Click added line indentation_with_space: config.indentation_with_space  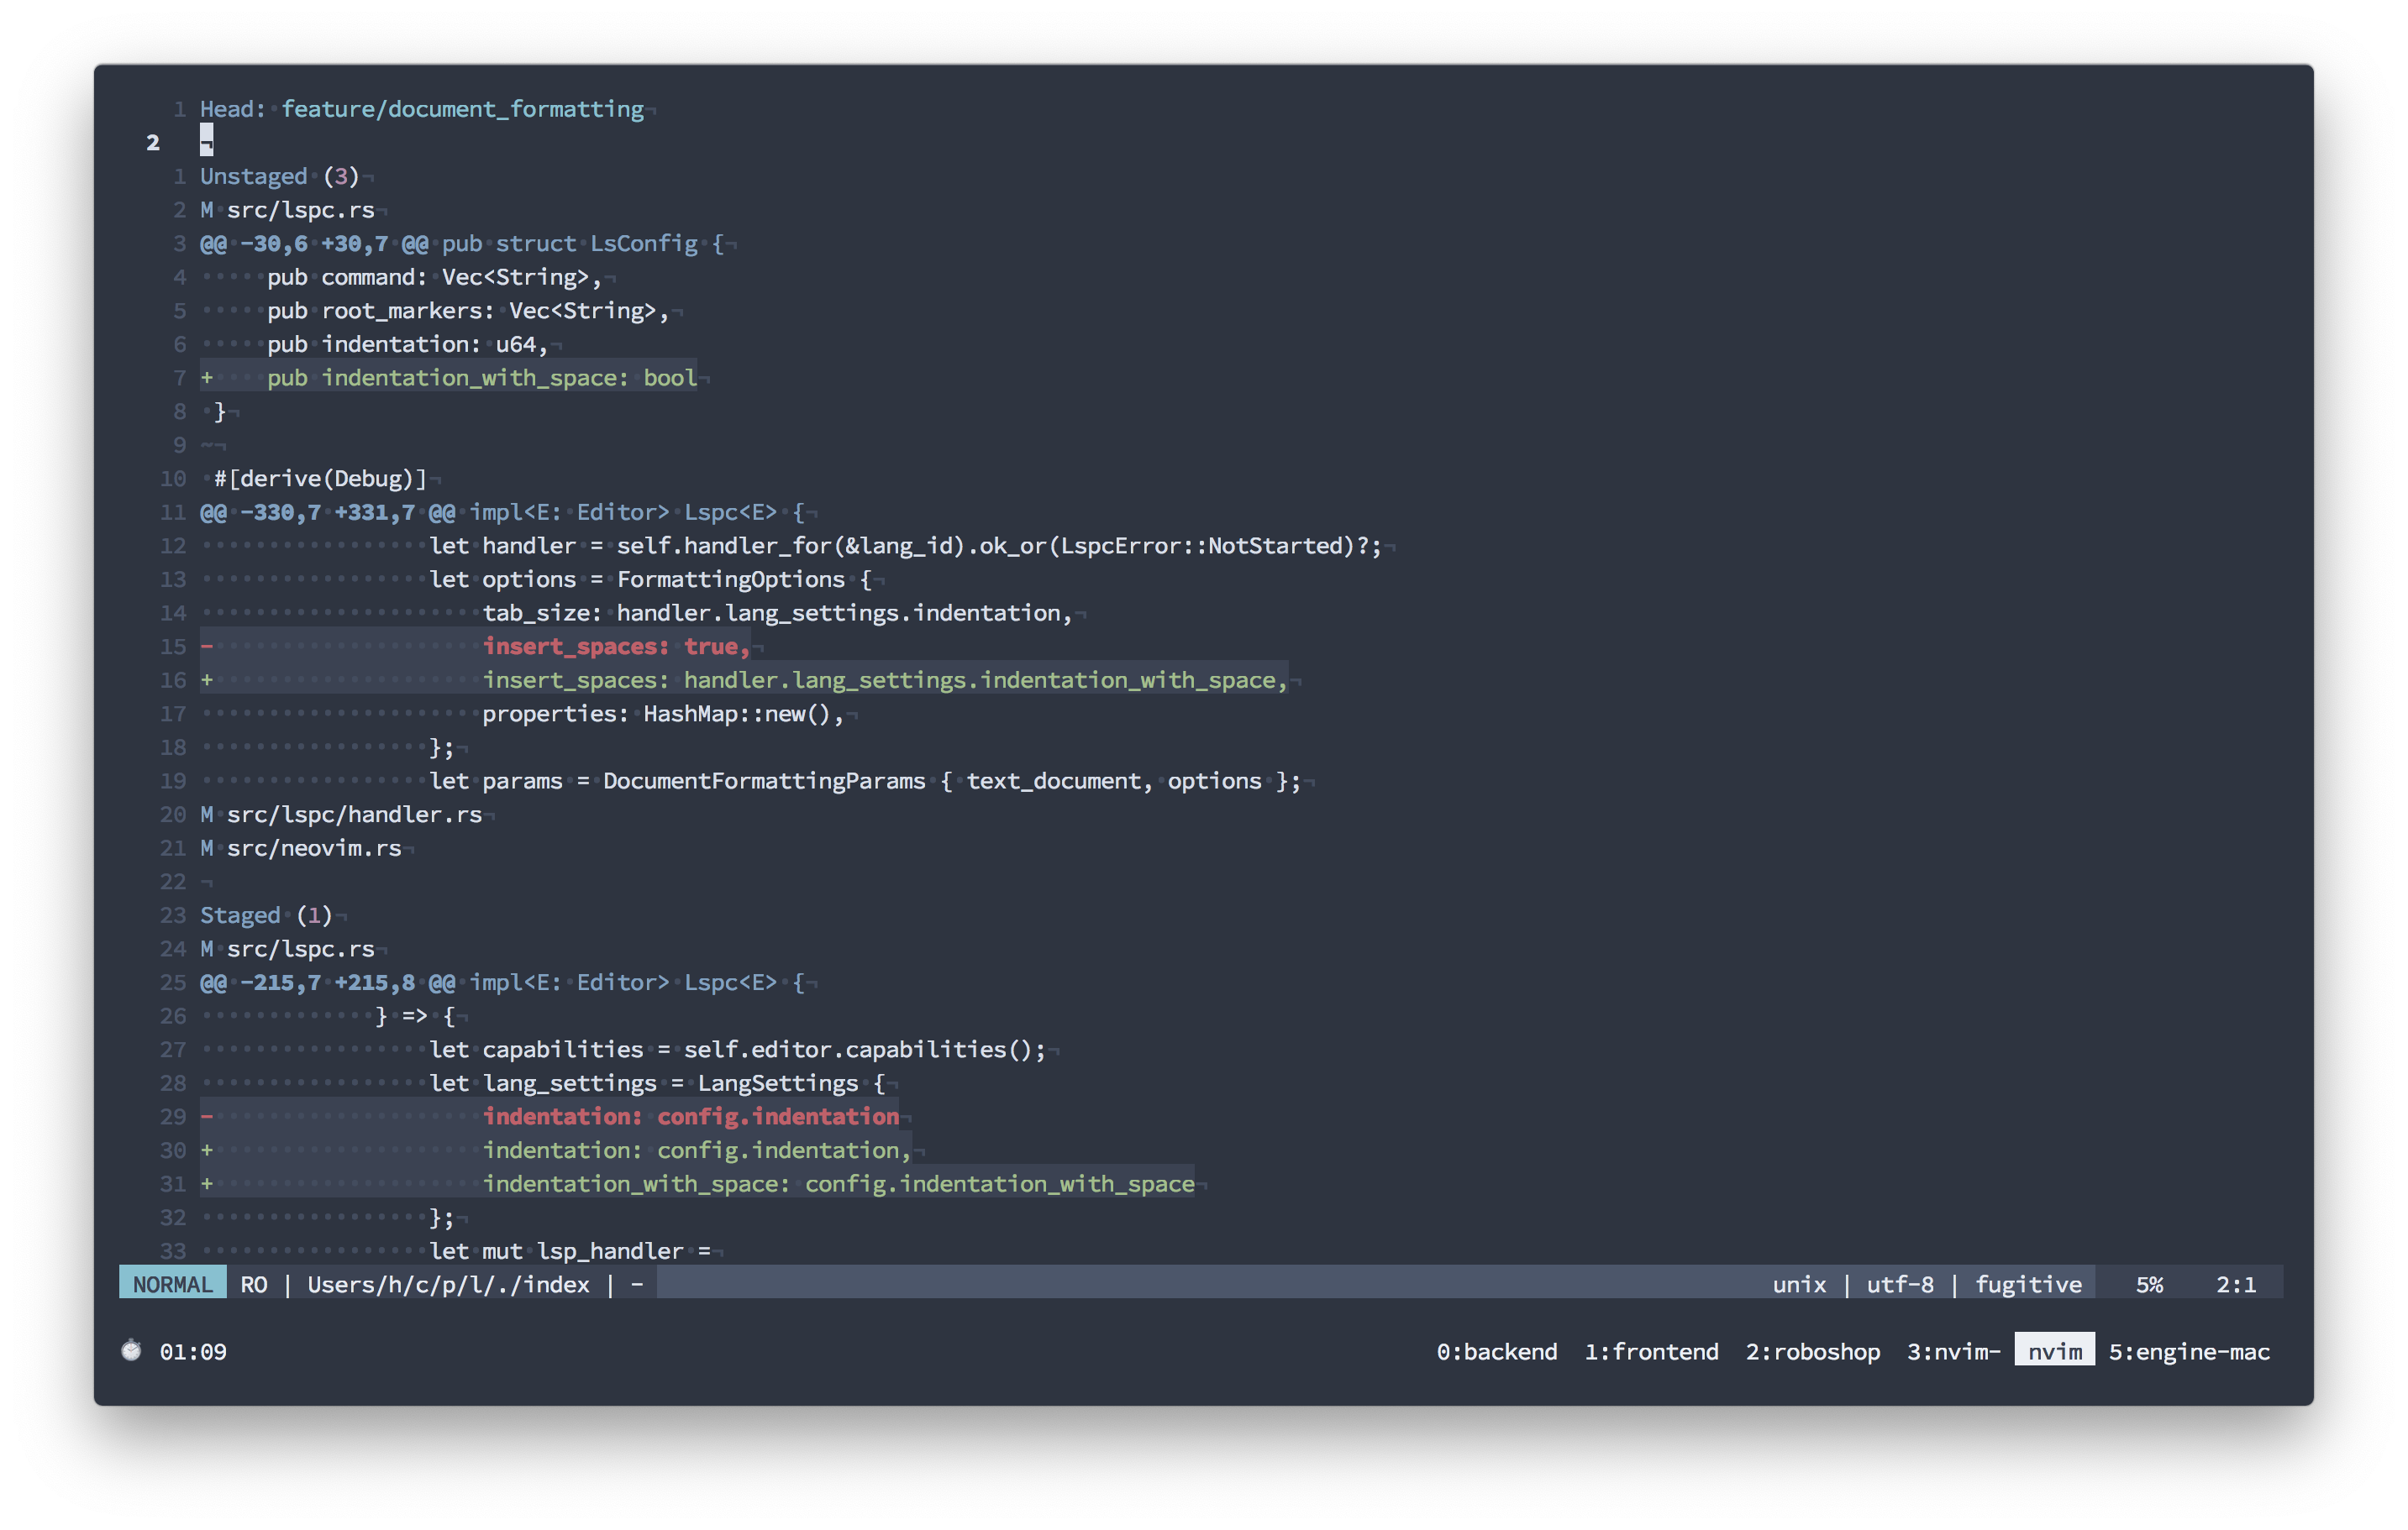coord(697,1183)
